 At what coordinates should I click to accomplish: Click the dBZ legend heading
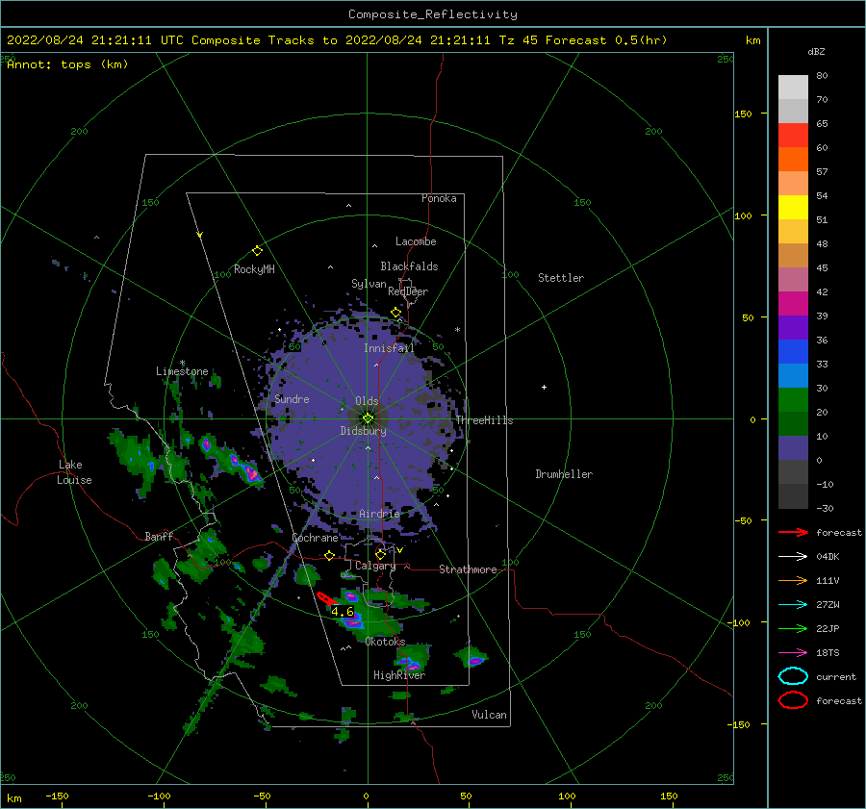pyautogui.click(x=816, y=51)
